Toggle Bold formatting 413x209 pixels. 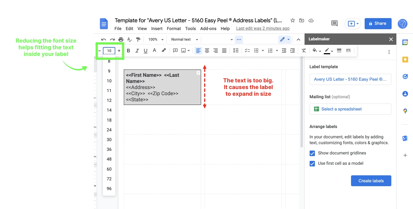point(128,51)
